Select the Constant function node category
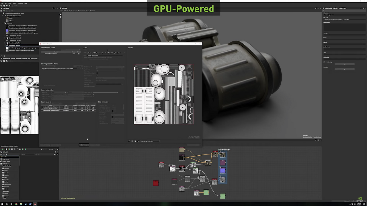Screen dimensions: 367x206 point(6,168)
